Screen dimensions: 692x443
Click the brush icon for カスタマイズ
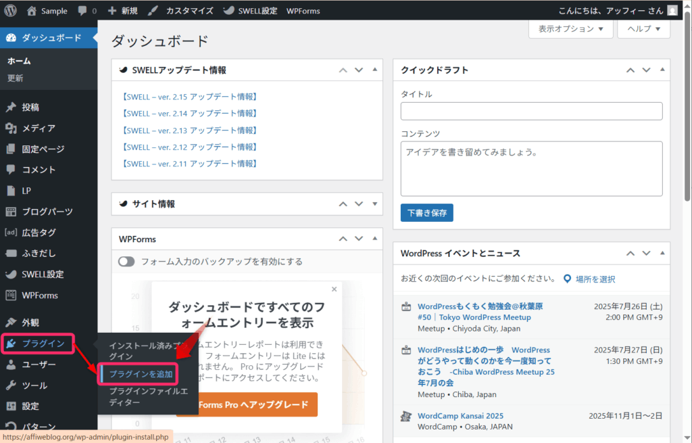point(153,11)
